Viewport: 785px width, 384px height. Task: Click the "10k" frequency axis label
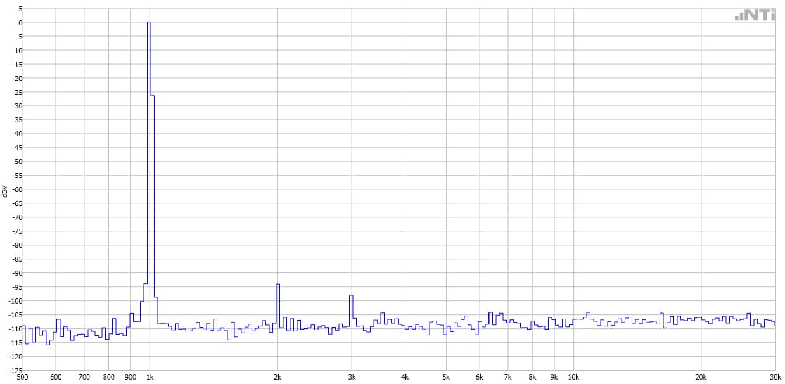point(573,377)
